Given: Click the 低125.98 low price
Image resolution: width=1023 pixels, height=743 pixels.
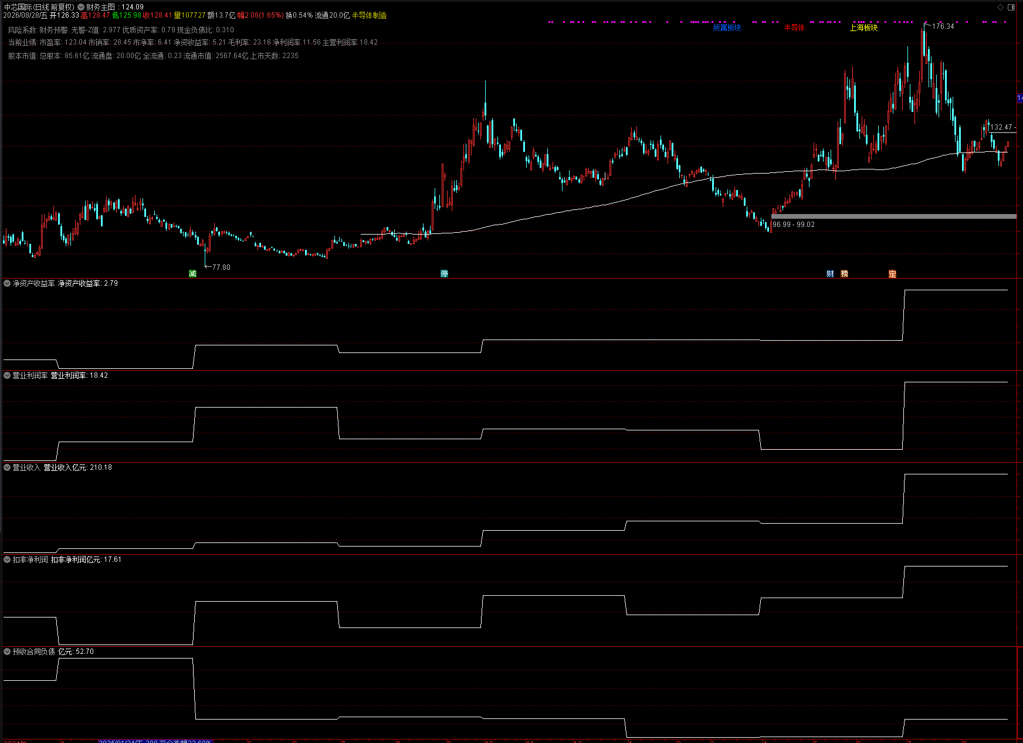Looking at the screenshot, I should pos(127,15).
